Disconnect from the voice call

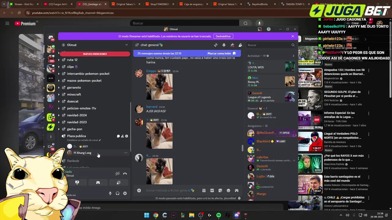click(x=125, y=174)
